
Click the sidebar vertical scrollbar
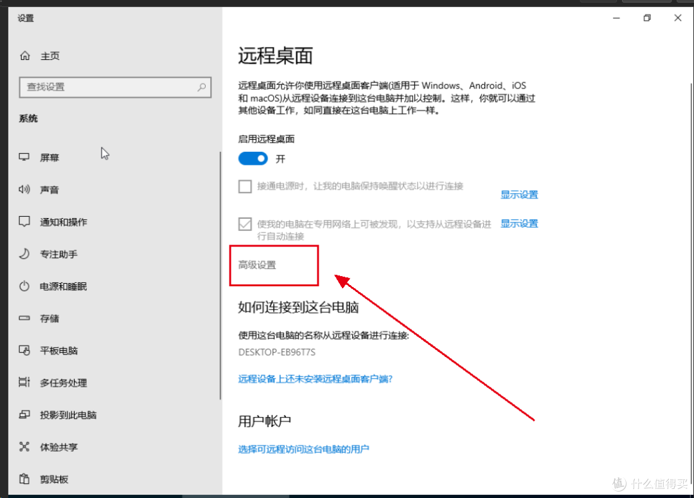[220, 275]
